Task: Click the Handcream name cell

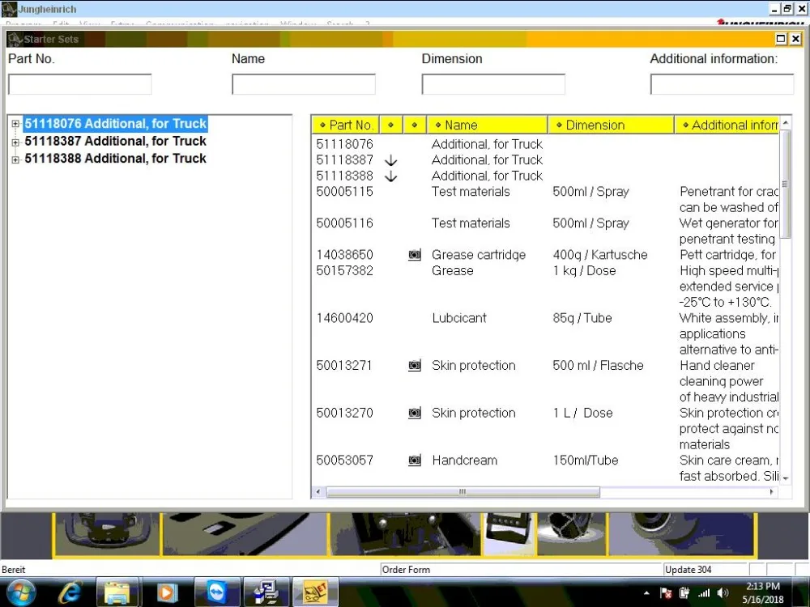Action: pos(464,461)
